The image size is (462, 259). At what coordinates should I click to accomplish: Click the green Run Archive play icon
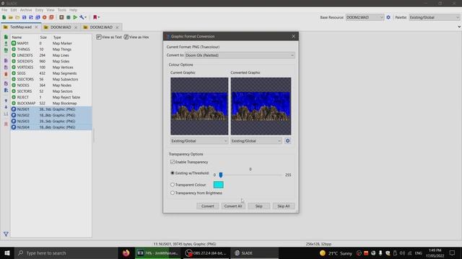tap(75, 17)
